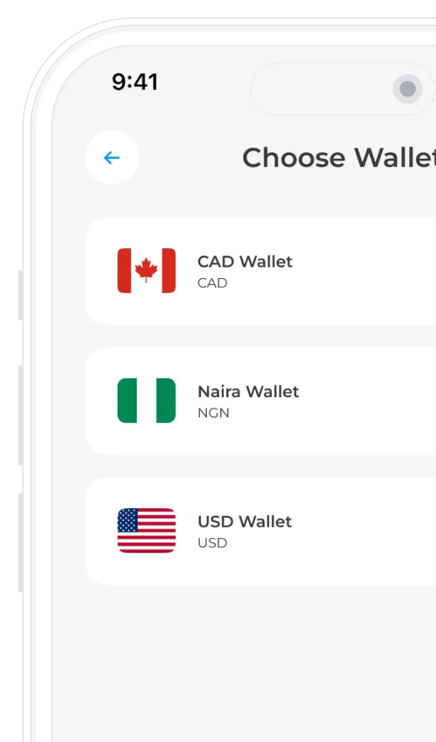Tap the front camera dot in Dynamic Island
The image size is (436, 742).
click(x=408, y=88)
